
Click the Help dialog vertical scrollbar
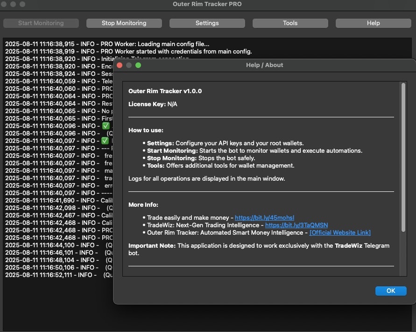tap(403, 157)
